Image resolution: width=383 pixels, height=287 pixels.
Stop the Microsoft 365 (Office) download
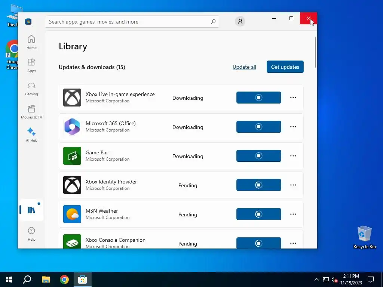click(x=259, y=127)
